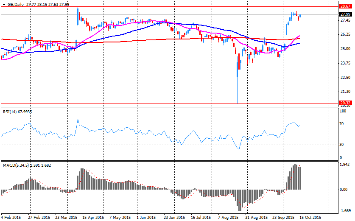Click the RSI 30 level label
The image size is (355, 221).
coord(342,145)
